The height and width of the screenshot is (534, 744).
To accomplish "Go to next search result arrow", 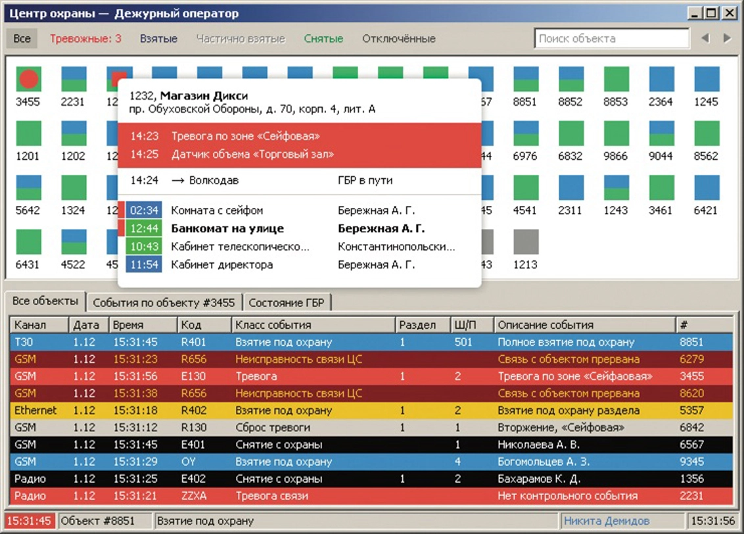I will tap(727, 39).
